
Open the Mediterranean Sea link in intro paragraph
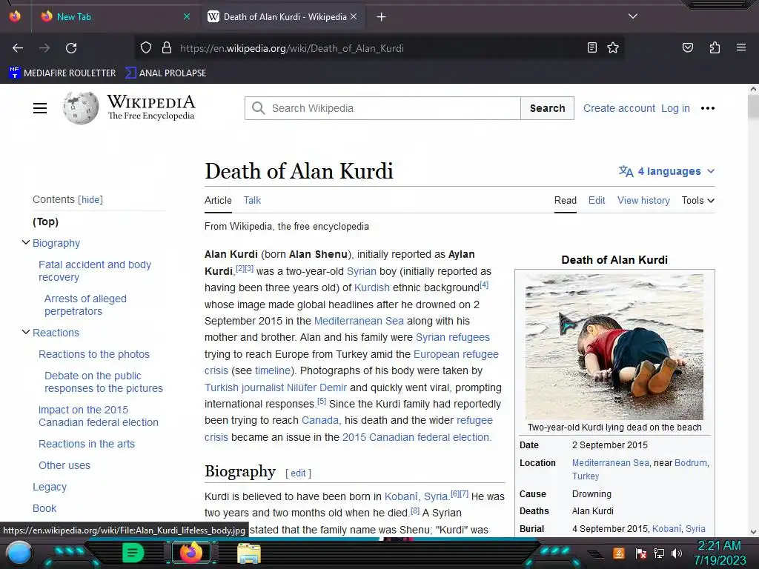tap(359, 321)
